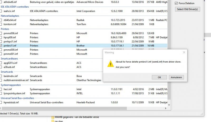Image resolution: width=211 pixels, height=122 pixels.
Task: Enable the checkbox next to hpvpl09.inf
Action: (1, 37)
